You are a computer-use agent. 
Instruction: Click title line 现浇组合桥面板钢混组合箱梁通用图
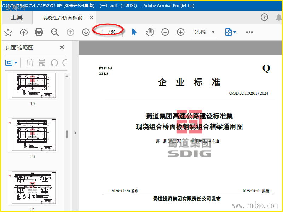[189, 126]
